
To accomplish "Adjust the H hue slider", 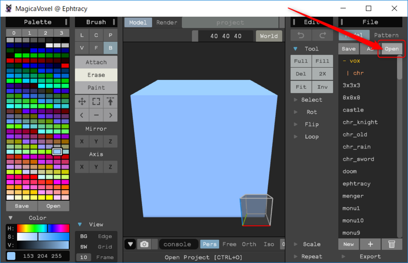I will point(43,228).
